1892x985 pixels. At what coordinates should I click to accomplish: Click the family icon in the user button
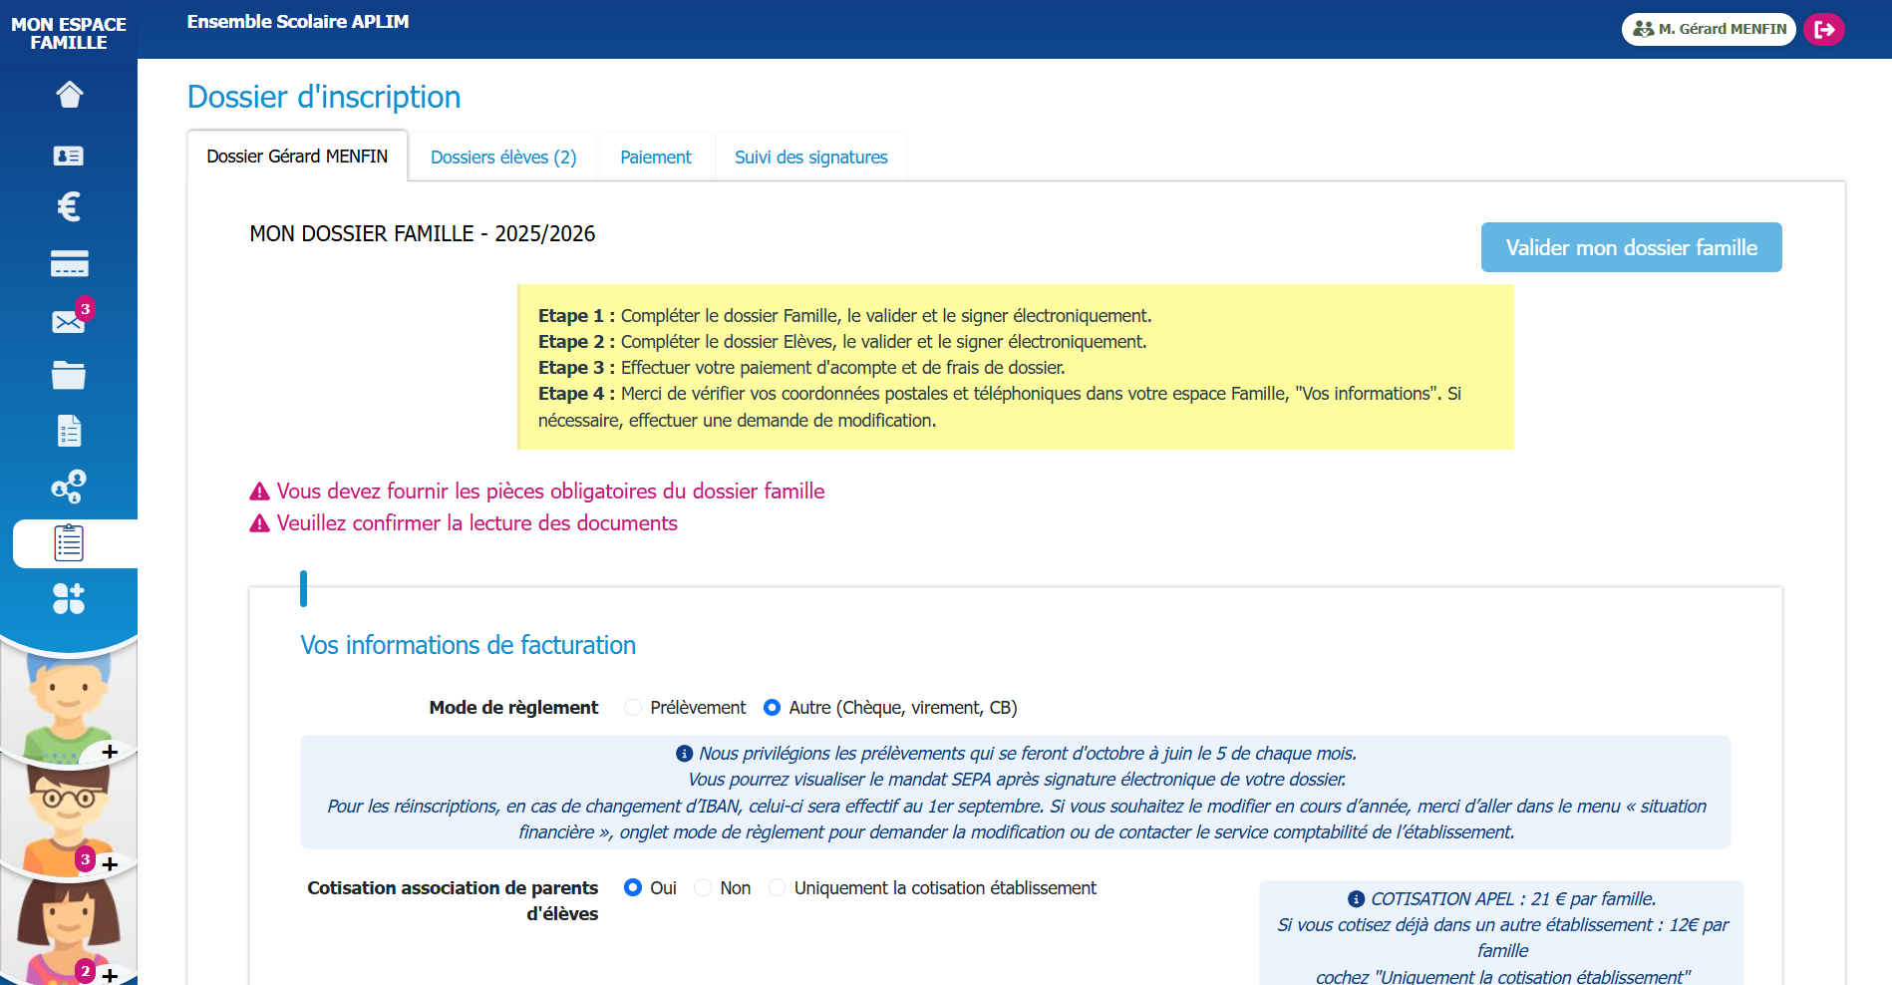[1644, 29]
